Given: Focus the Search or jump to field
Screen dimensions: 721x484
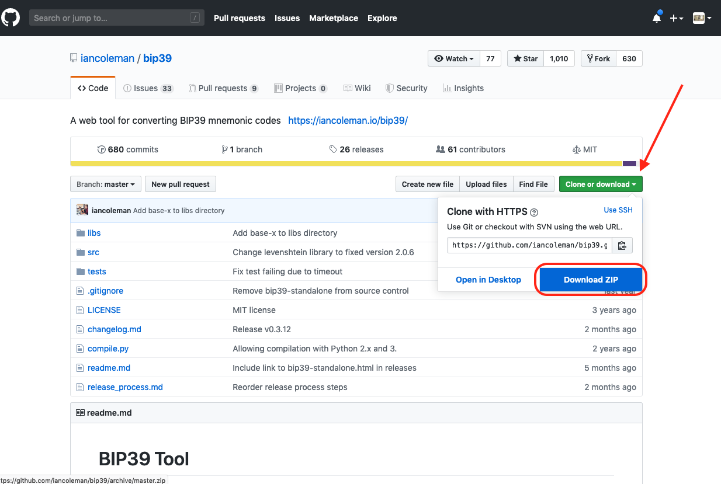Looking at the screenshot, I should 117,18.
